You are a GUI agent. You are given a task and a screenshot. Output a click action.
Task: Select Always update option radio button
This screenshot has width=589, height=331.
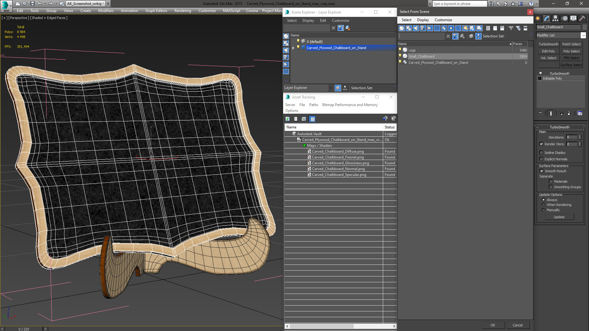[543, 200]
